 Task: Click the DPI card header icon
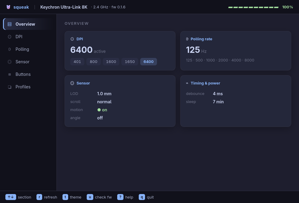[x=72, y=39]
